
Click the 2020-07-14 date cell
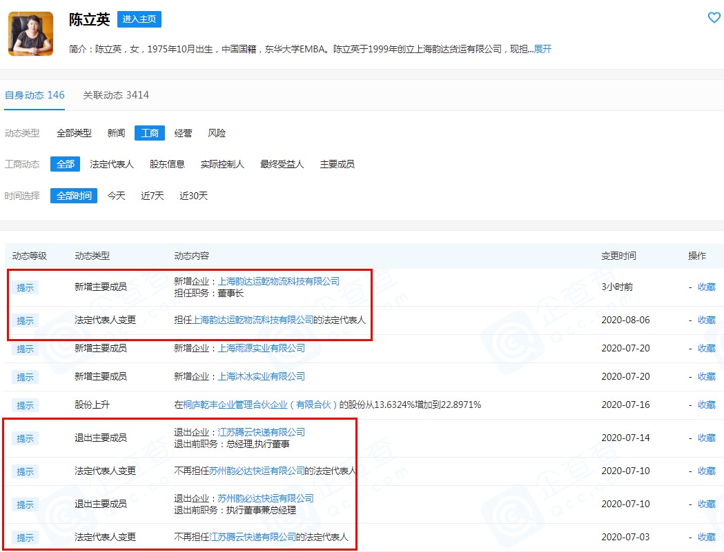tap(625, 438)
